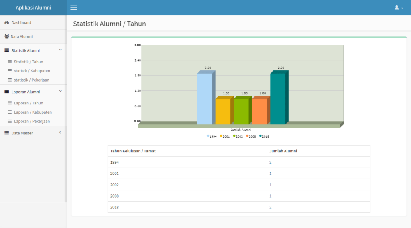
Task: Click the alumni count link for 1994
Action: coord(271,162)
